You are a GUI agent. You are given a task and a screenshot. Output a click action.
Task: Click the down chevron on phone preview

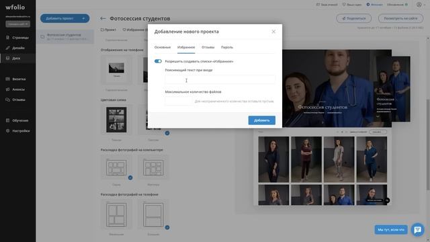pos(378,116)
